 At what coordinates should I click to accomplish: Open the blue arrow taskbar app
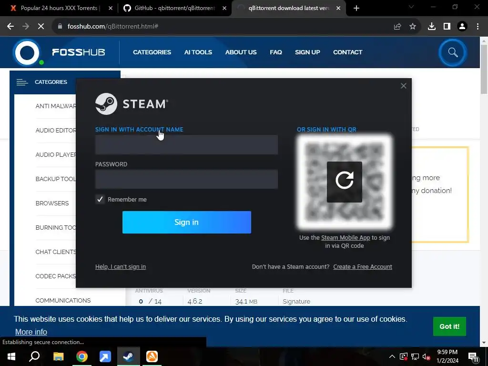pos(105,356)
